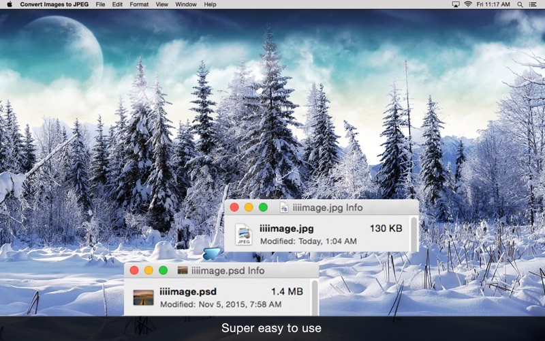Close the iiiimage.jpg Info window
Viewport: 545px width, 341px height.
click(x=234, y=207)
